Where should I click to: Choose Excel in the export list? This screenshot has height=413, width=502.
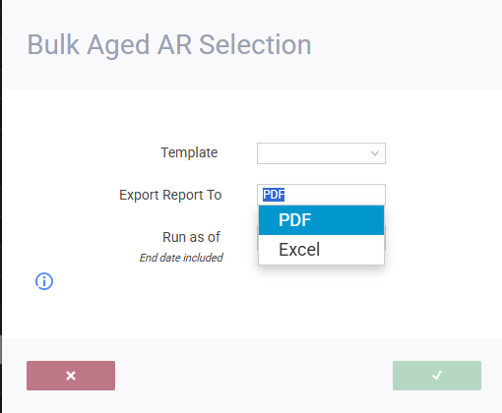click(321, 250)
